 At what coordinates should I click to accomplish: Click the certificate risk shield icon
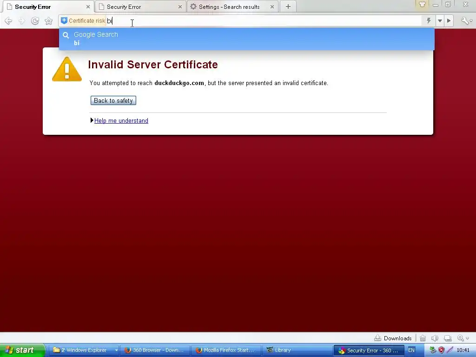click(64, 20)
